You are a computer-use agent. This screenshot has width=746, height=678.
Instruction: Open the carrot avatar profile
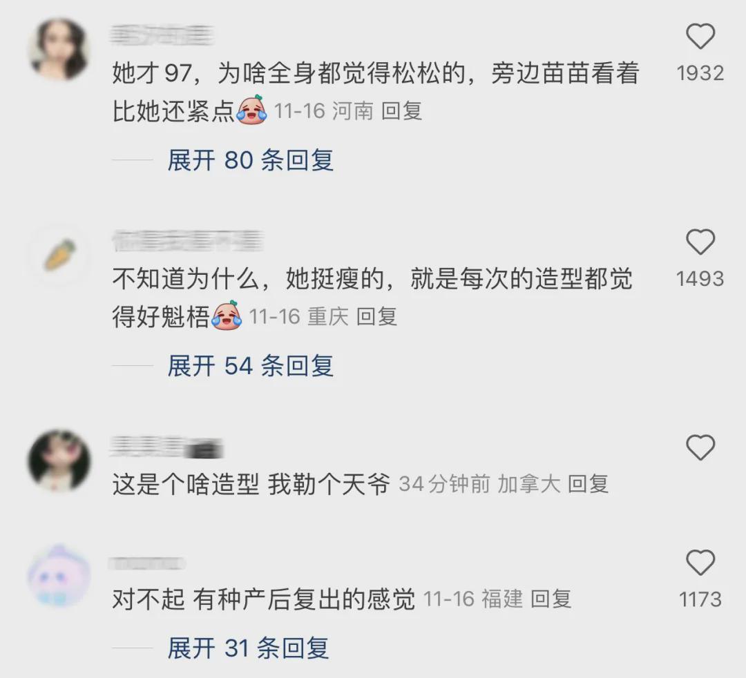pos(59,255)
